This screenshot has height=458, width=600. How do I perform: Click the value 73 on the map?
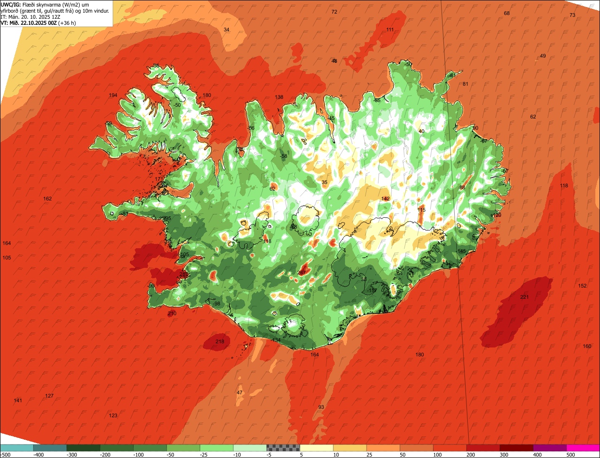coord(572,15)
